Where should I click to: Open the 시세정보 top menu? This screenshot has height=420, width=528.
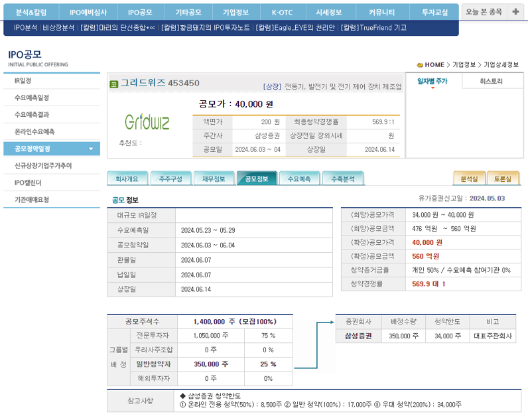click(329, 13)
